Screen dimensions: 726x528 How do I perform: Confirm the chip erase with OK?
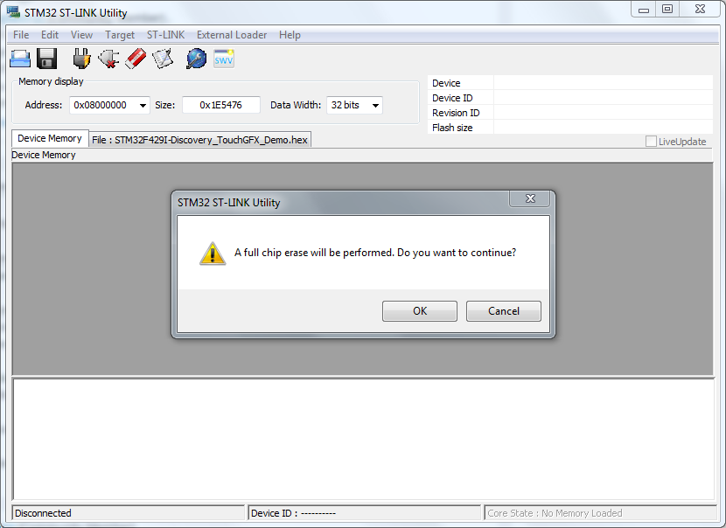[420, 311]
